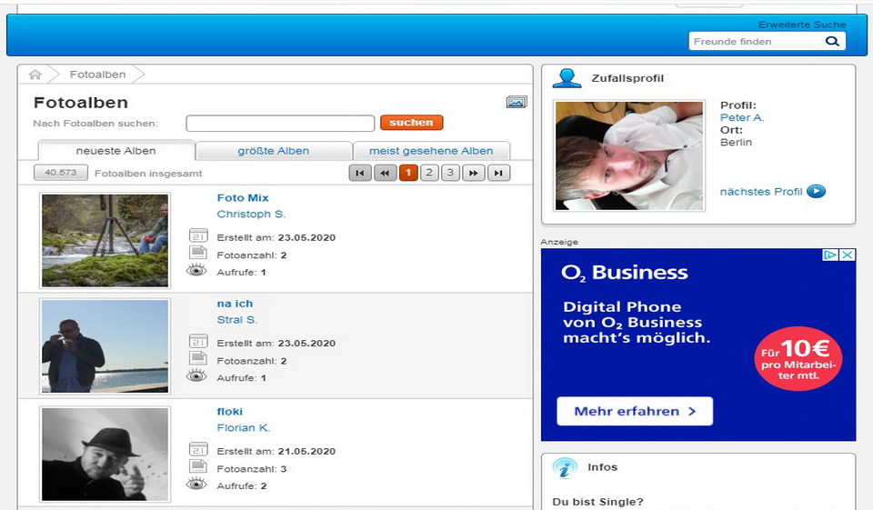Switch to meist gesehene Alben tab
This screenshot has width=873, height=510.
pyautogui.click(x=431, y=151)
